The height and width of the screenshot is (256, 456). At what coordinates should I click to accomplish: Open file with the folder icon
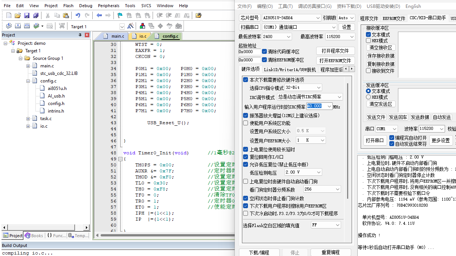pos(18,15)
